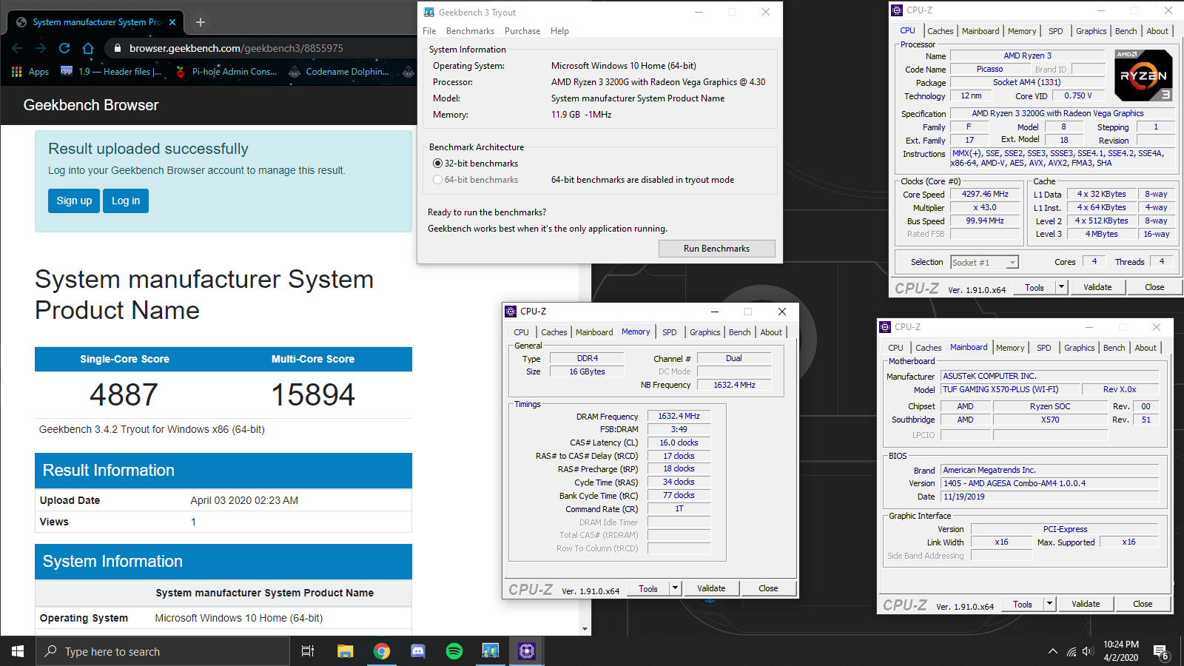Screen dimensions: 1184x666
Task: Show hidden system tray icons
Action: click(x=1053, y=652)
